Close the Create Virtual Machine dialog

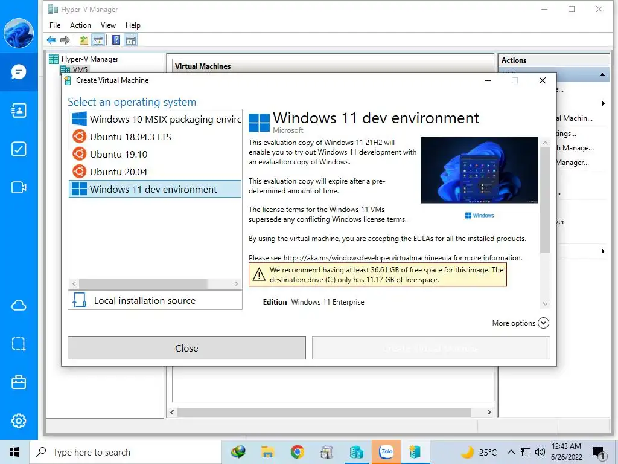click(x=543, y=80)
